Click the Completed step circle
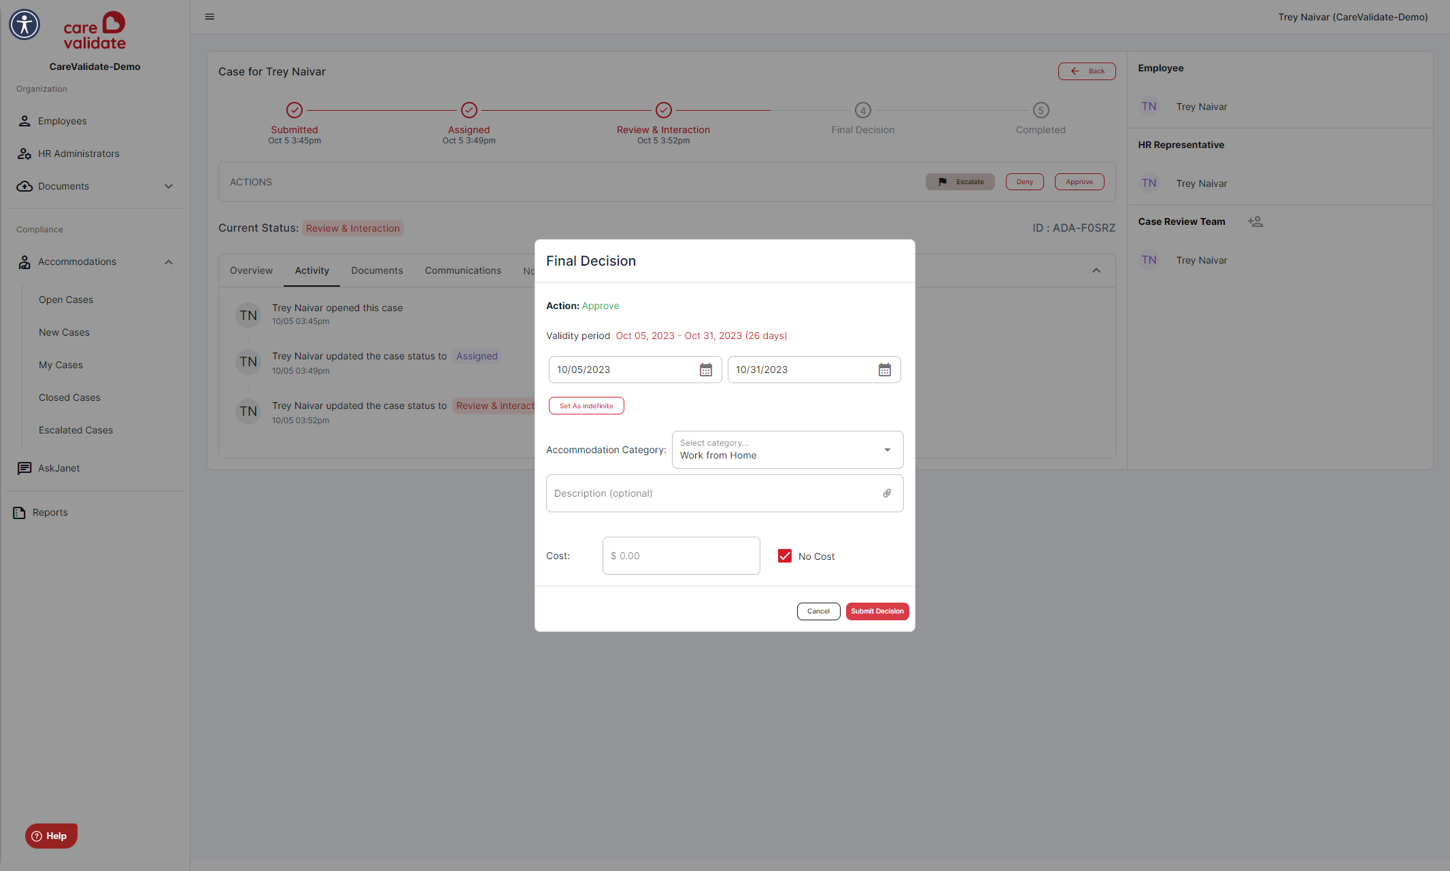Screen dimensions: 1450x871 pyautogui.click(x=1041, y=110)
